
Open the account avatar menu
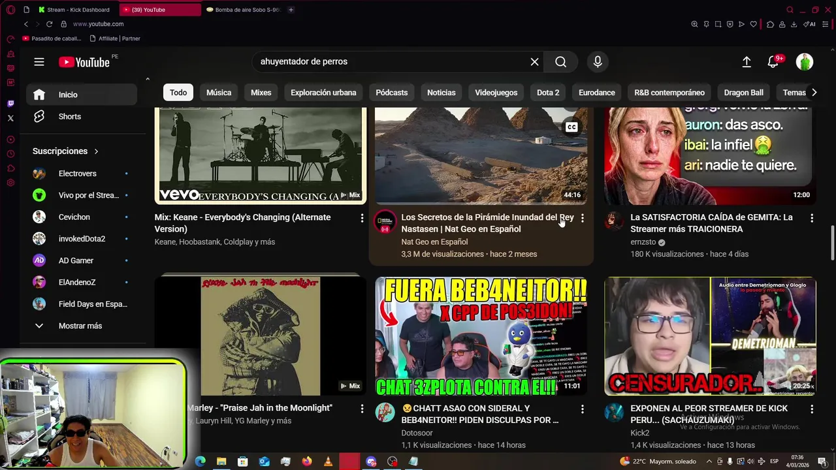click(805, 61)
